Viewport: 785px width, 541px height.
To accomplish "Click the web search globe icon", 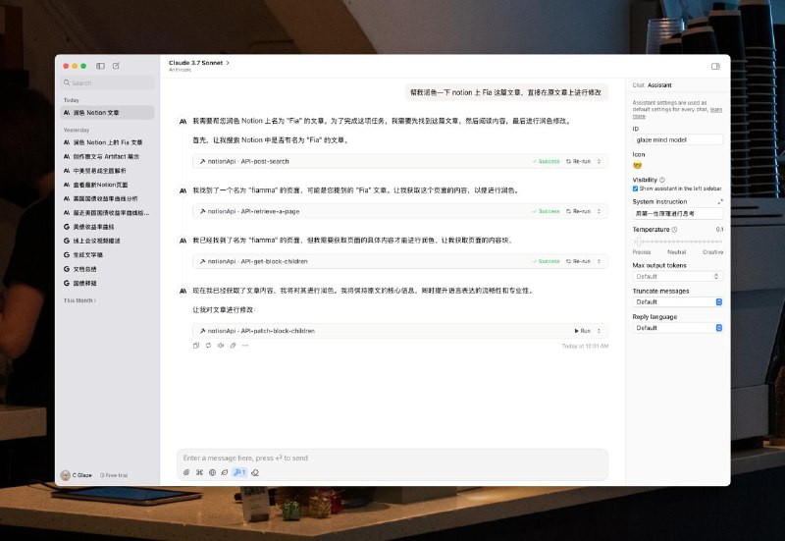I will (x=212, y=472).
